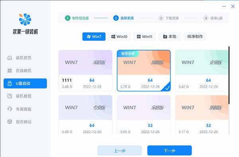Click the icon beside 在线装机

coord(10,71)
